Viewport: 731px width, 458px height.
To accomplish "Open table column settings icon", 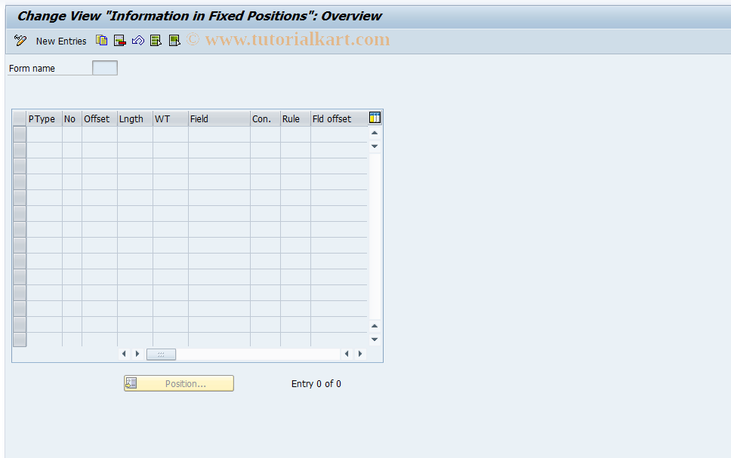I will pyautogui.click(x=375, y=118).
